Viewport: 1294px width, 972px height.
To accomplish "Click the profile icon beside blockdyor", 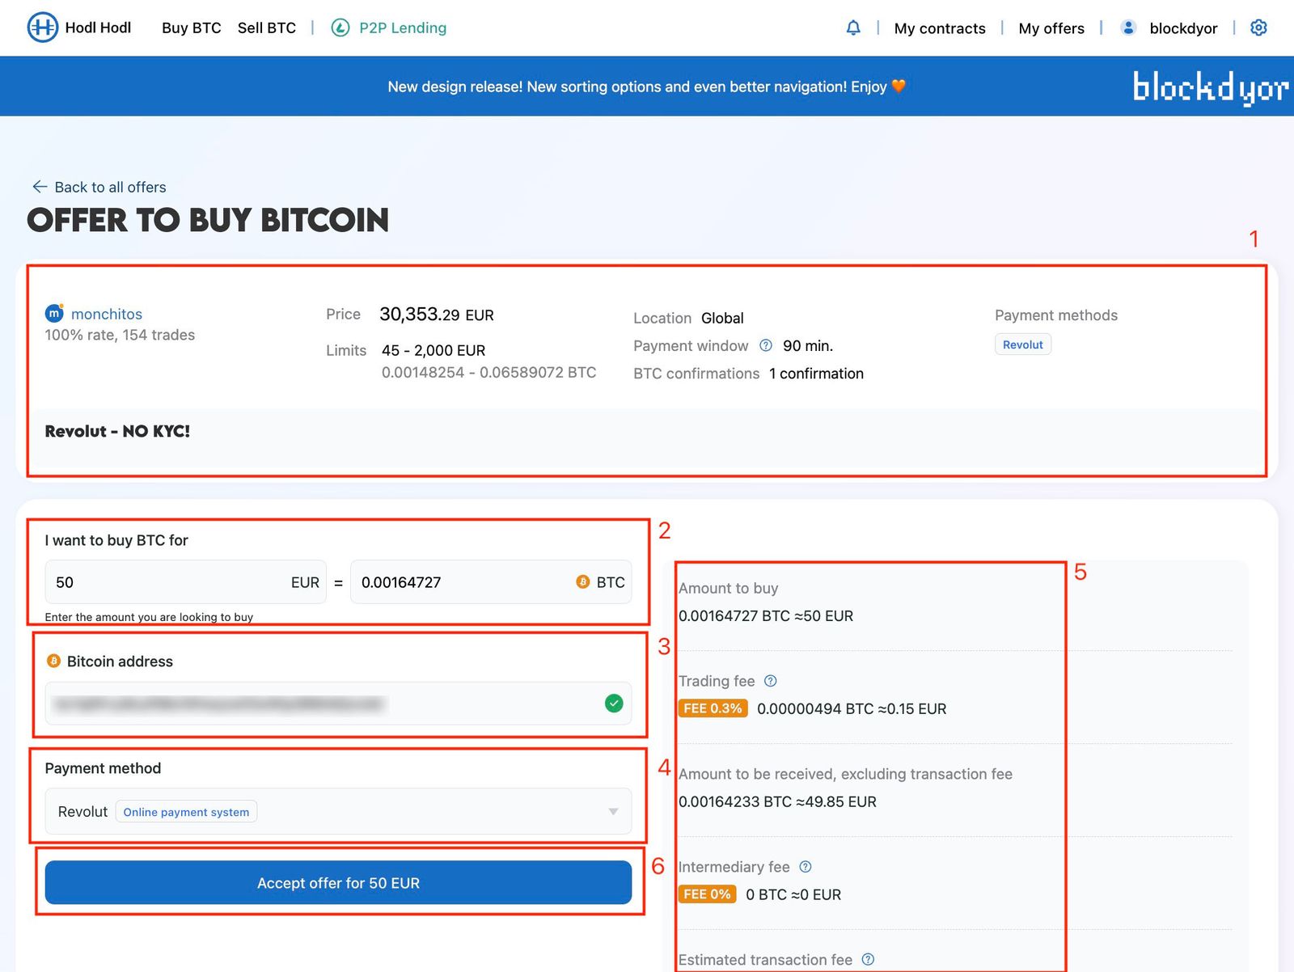I will pos(1127,27).
